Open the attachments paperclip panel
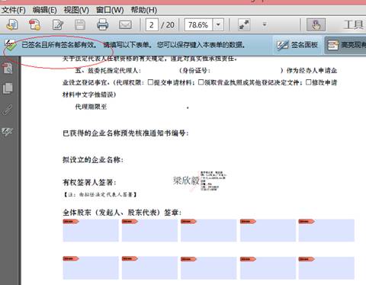Image resolution: width=366 pixels, height=285 pixels. tap(7, 110)
